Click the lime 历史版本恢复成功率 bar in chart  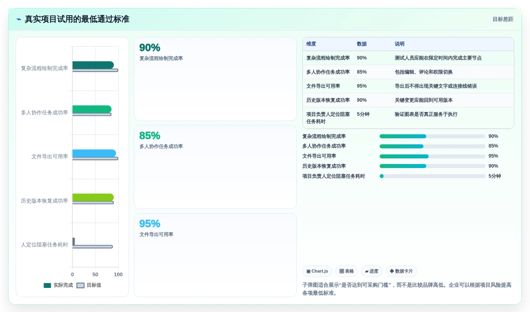point(93,197)
